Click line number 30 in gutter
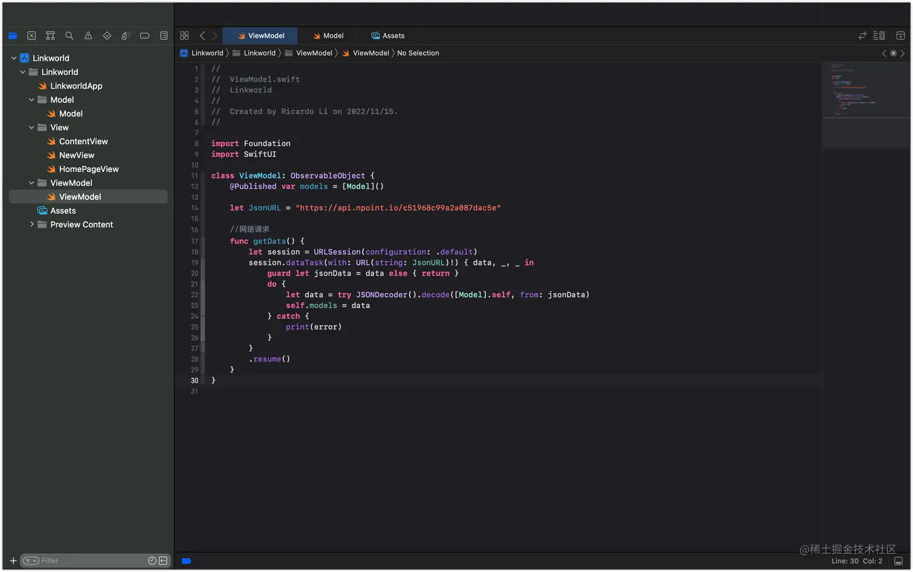The image size is (913, 572). click(x=194, y=380)
